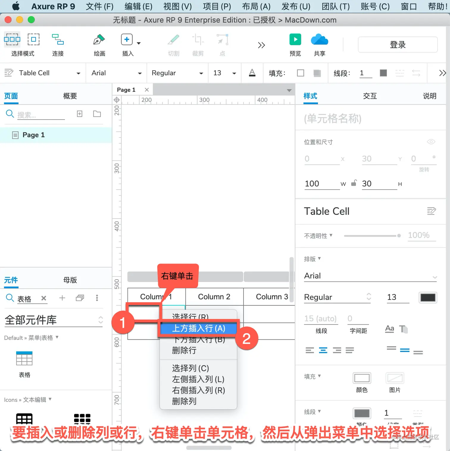Click the line color swatch in toolbar
This screenshot has height=451, width=450.
(383, 73)
